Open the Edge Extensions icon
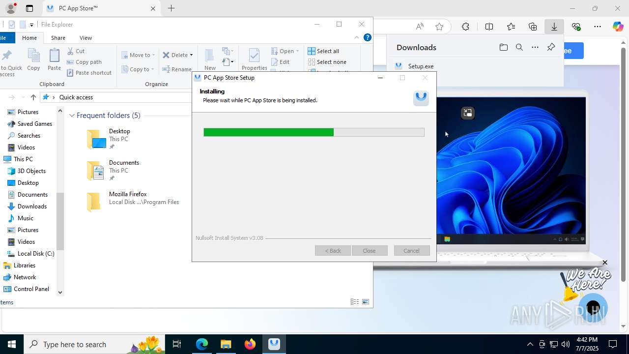The height and width of the screenshot is (354, 629). coord(465,27)
